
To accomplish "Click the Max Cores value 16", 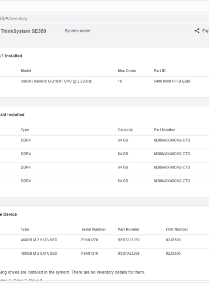I will [120, 81].
